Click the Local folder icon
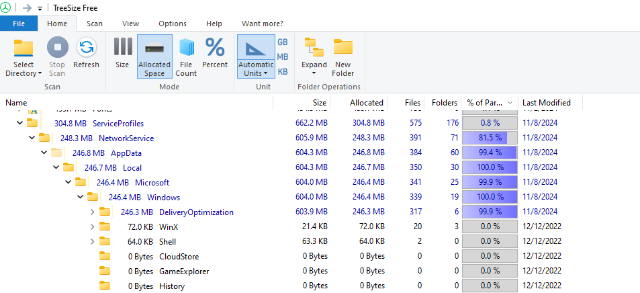640x293 pixels. pyautogui.click(x=68, y=167)
